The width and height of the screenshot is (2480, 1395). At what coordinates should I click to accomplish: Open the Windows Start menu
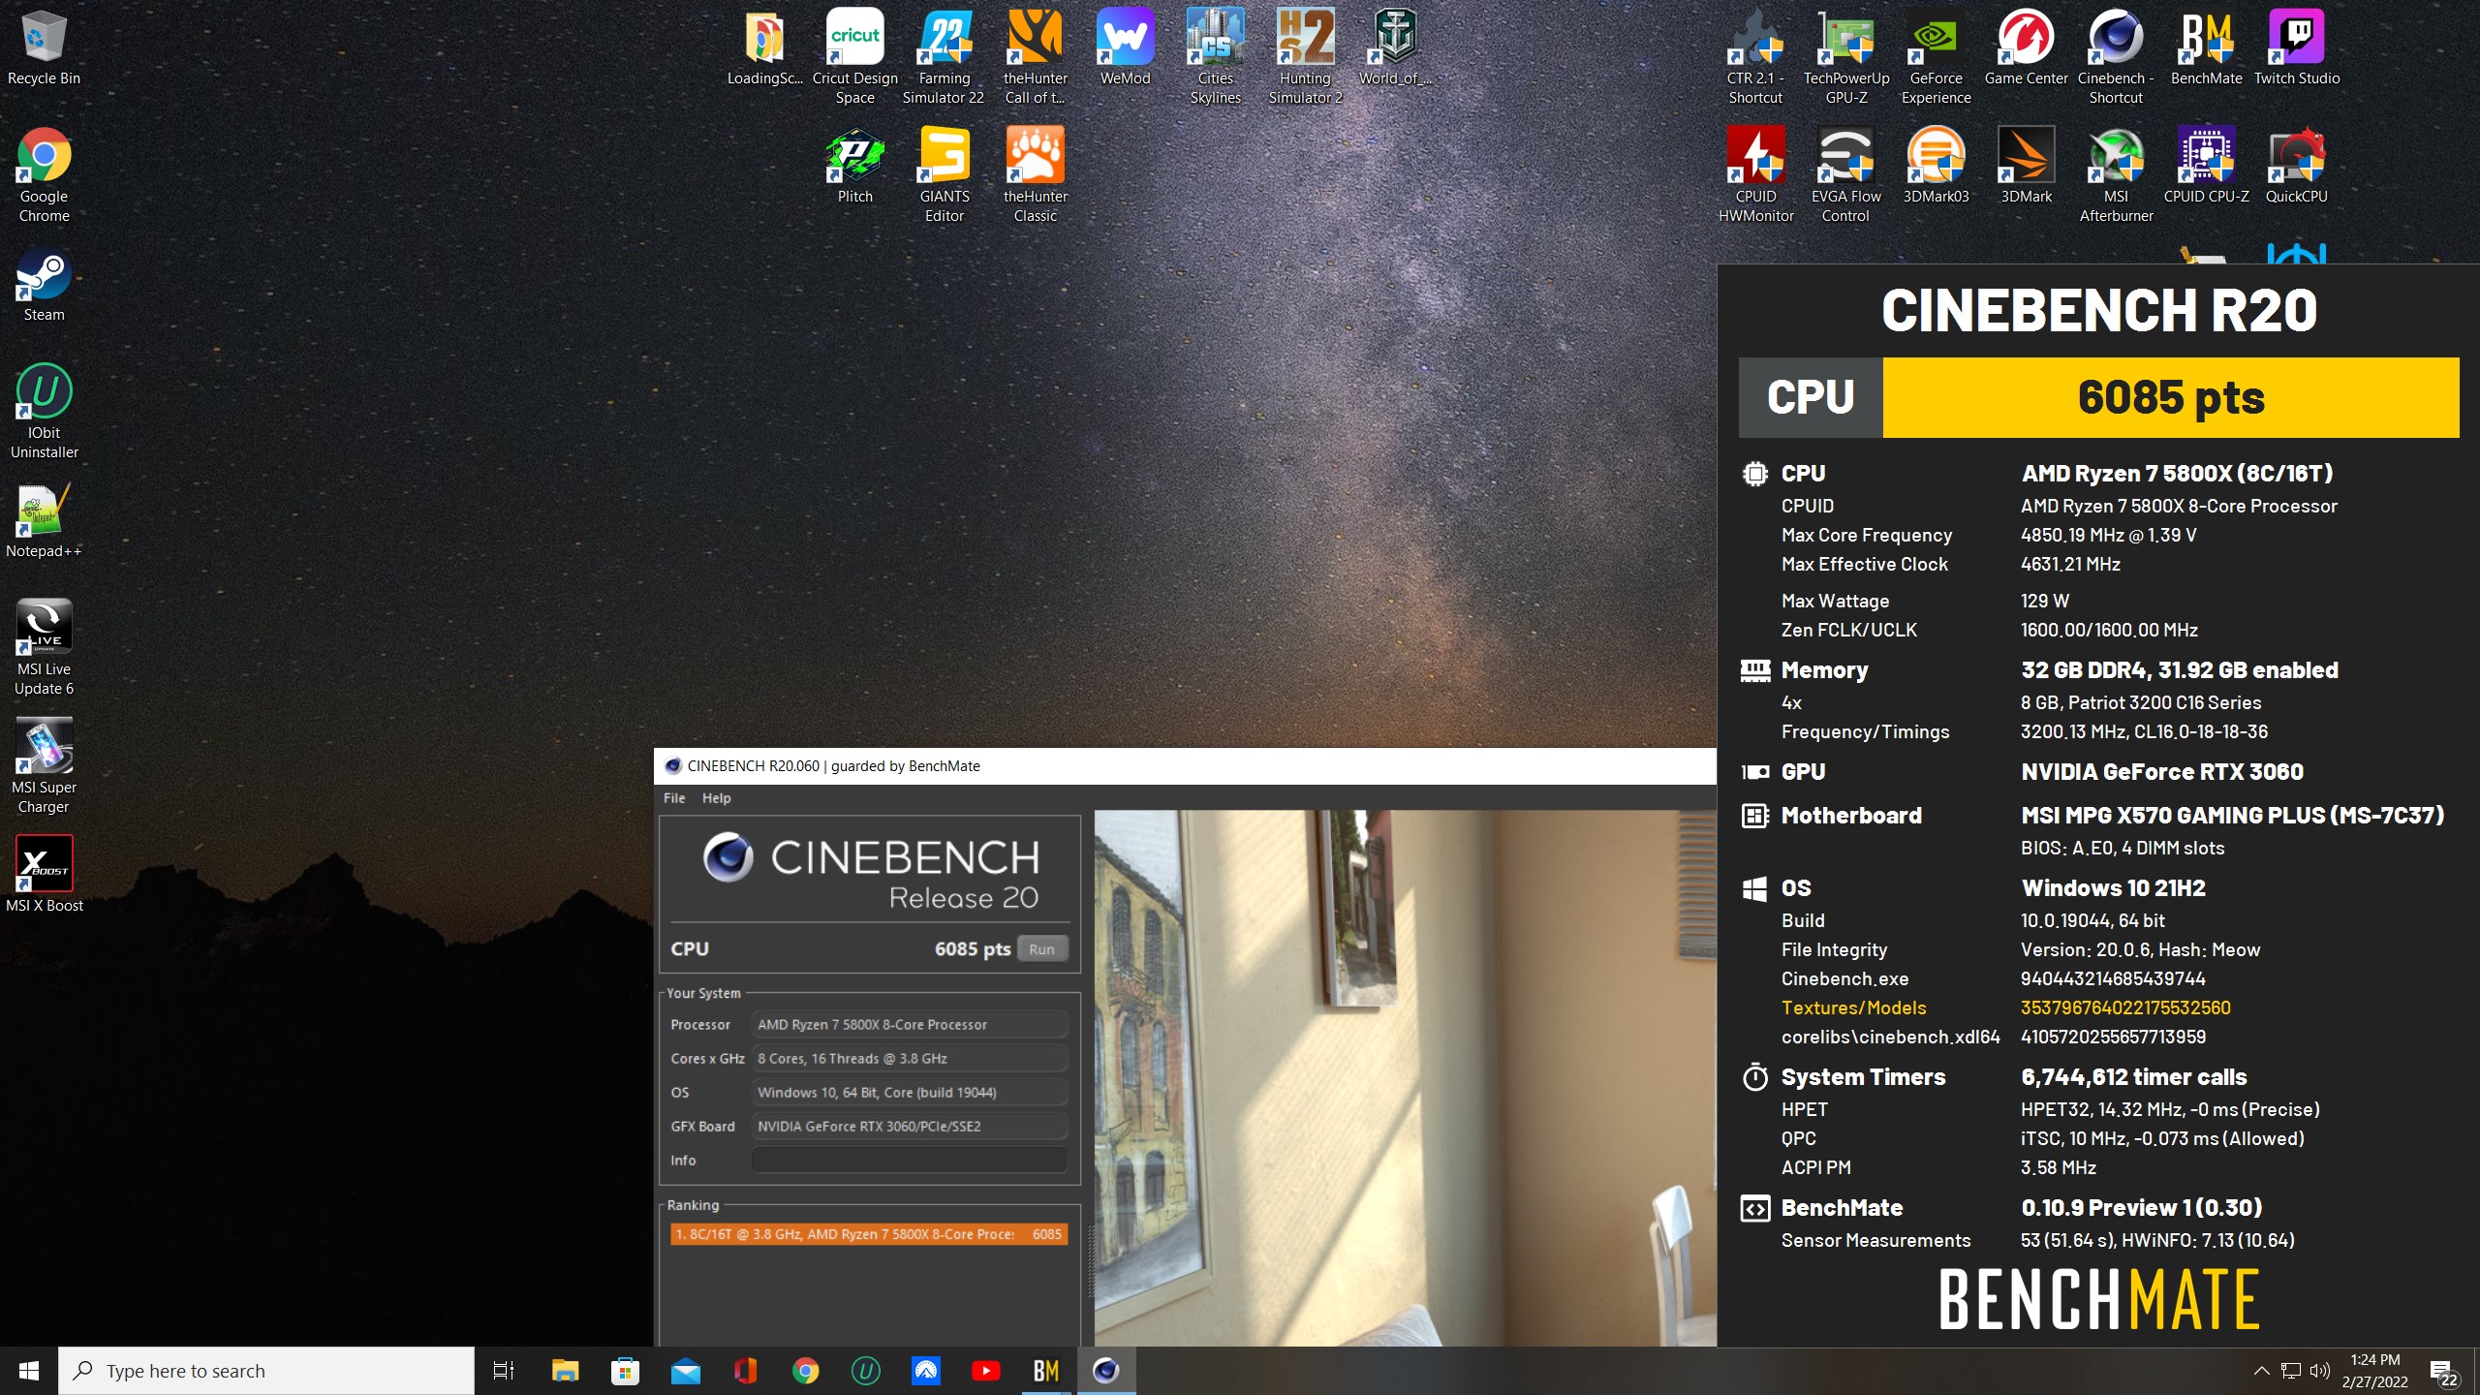pos(29,1371)
